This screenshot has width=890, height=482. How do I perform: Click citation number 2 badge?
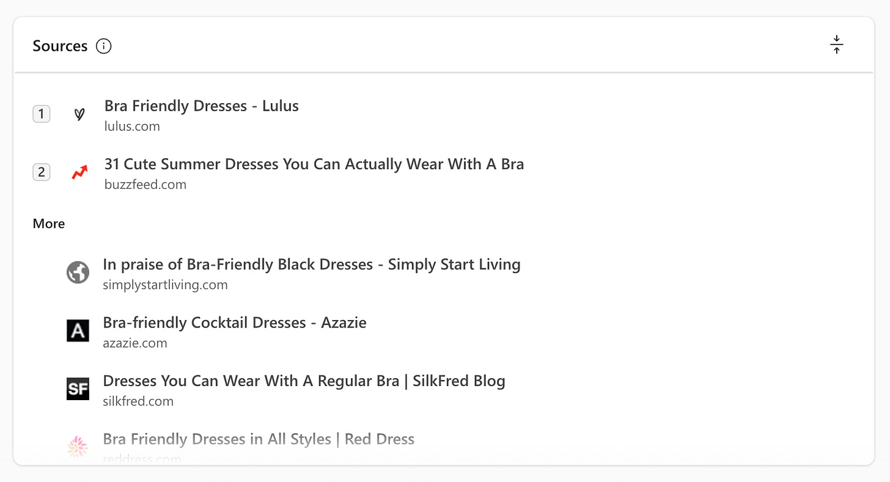42,172
